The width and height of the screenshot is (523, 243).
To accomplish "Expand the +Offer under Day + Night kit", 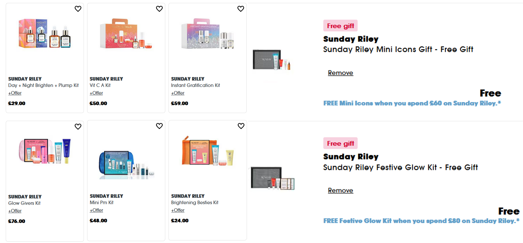I will [x=15, y=93].
